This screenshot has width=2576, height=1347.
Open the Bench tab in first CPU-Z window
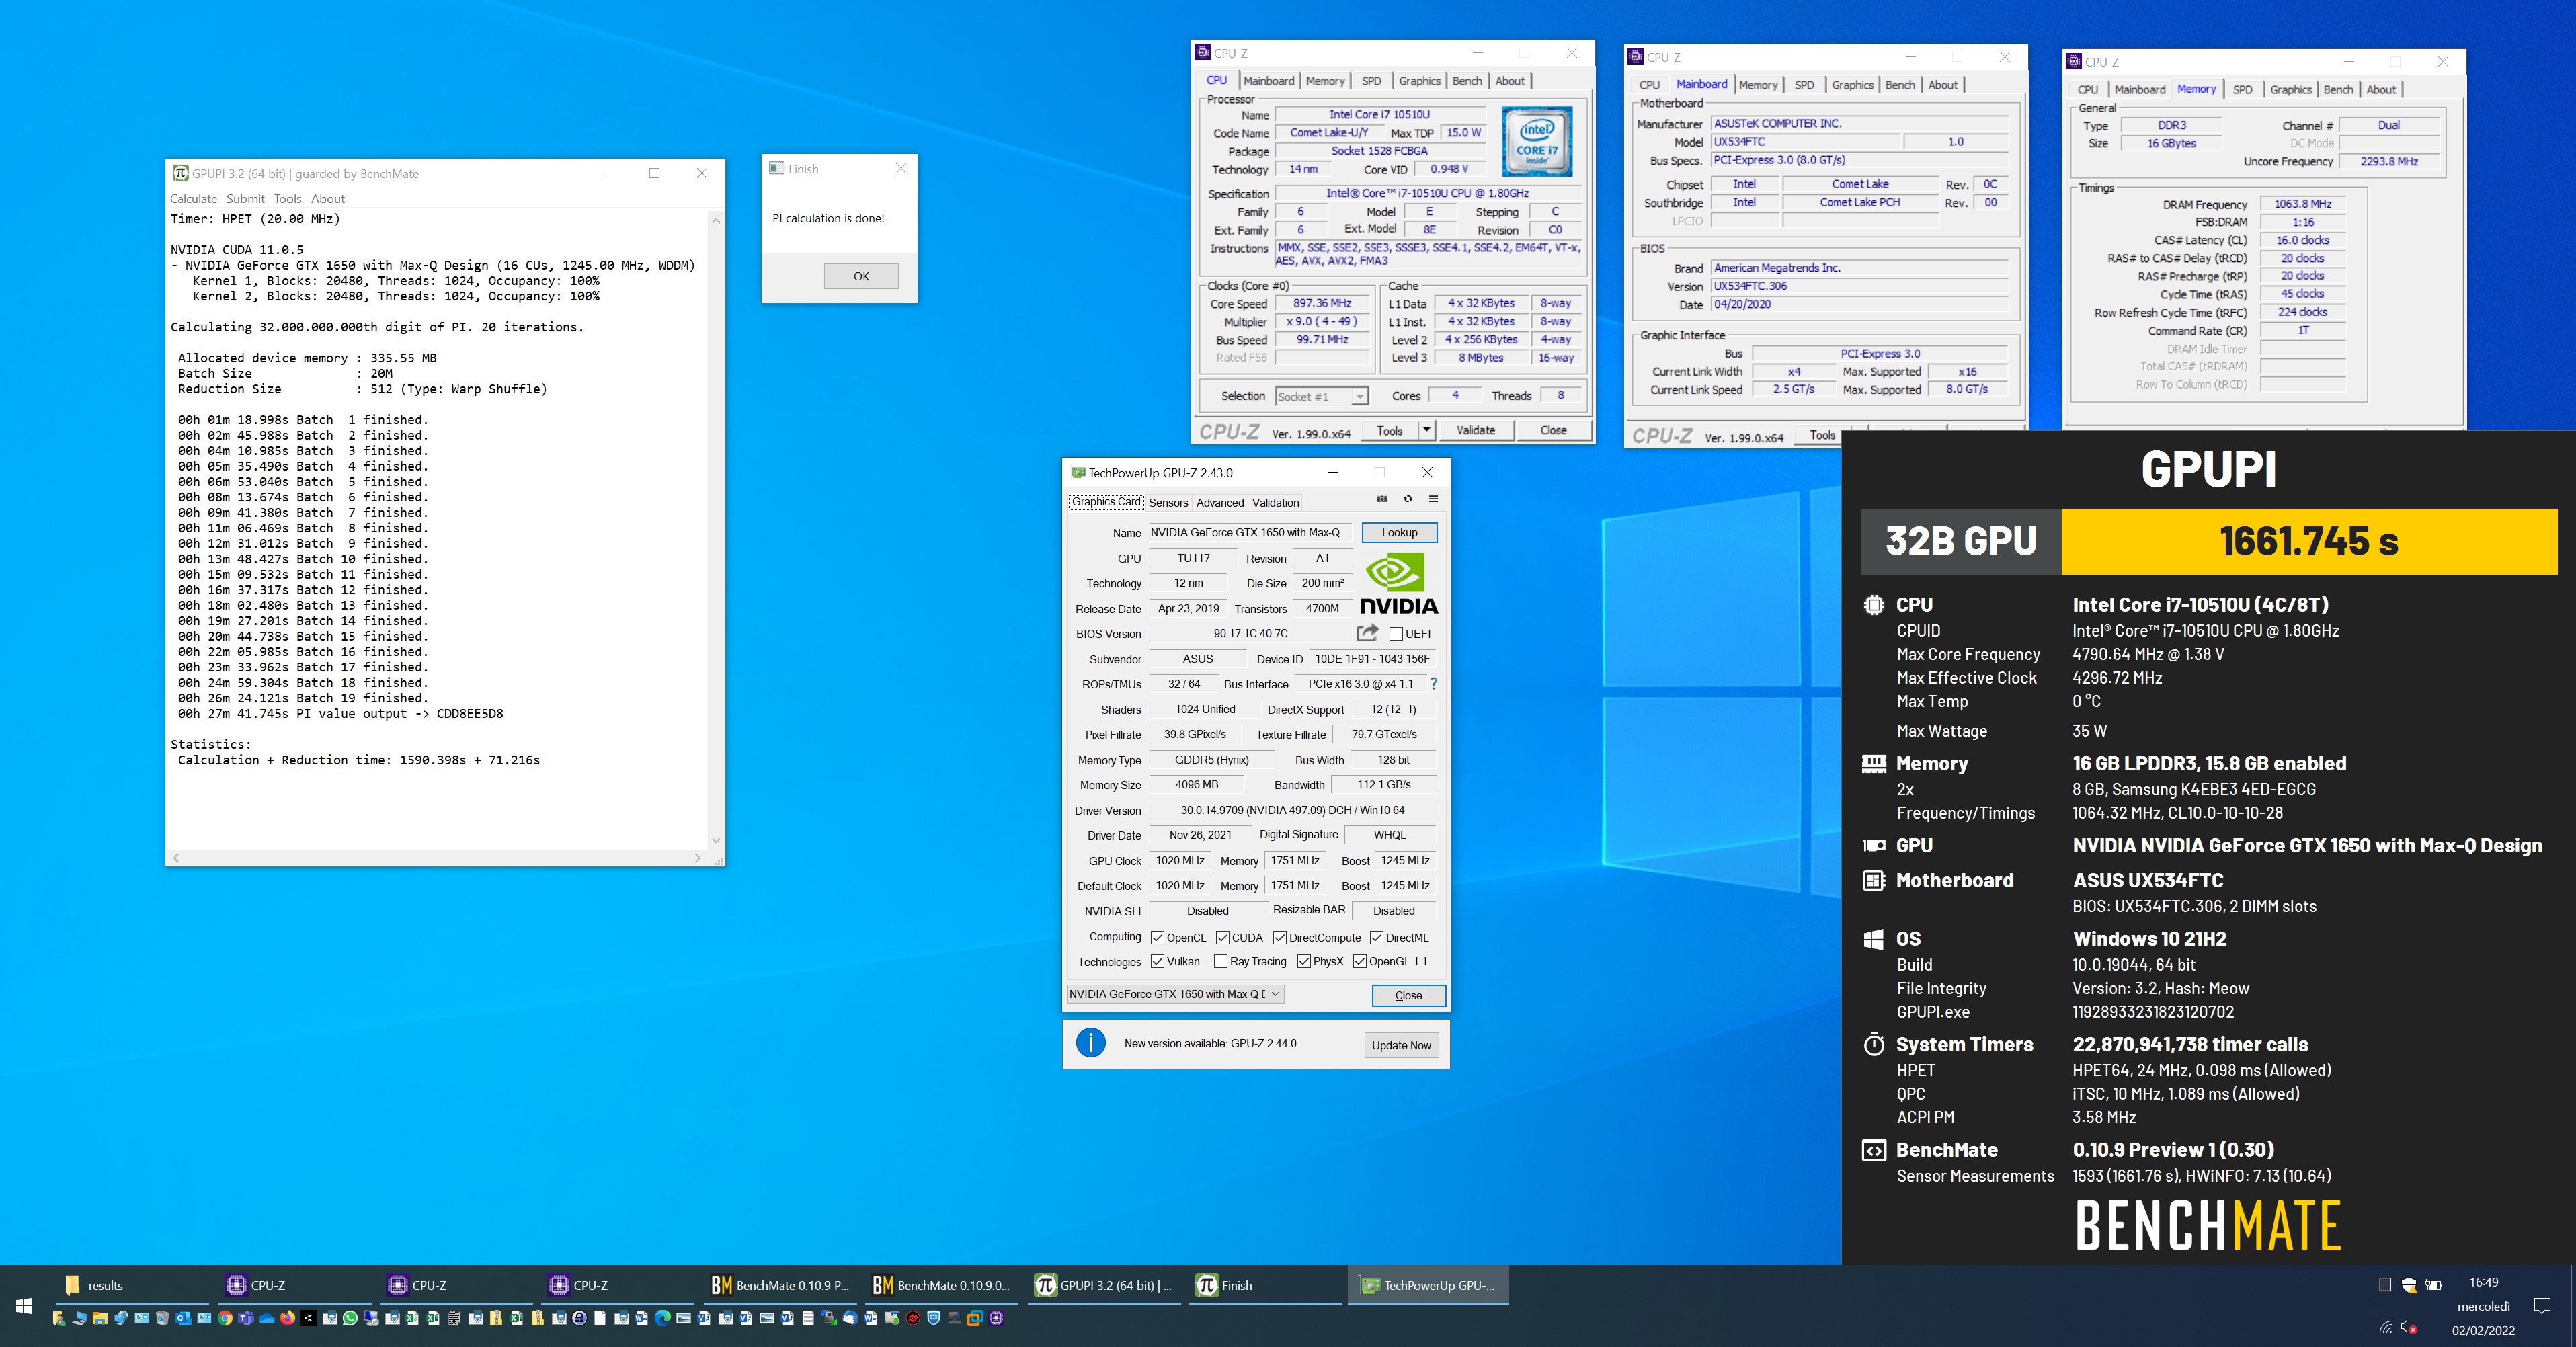coord(1467,81)
